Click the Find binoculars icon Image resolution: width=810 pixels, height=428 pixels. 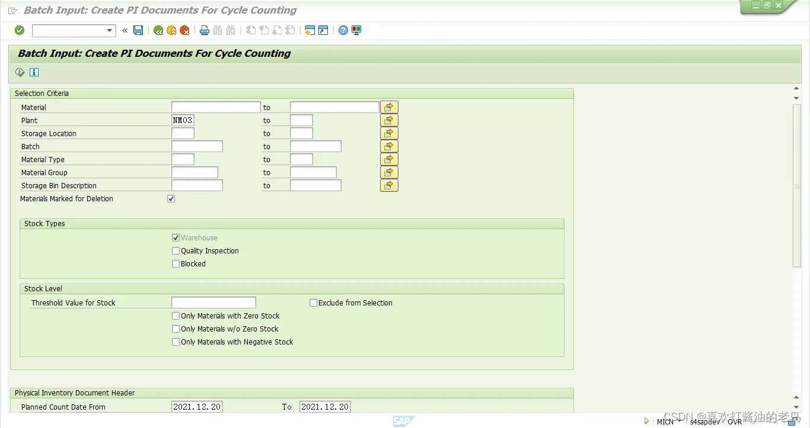[x=218, y=30]
